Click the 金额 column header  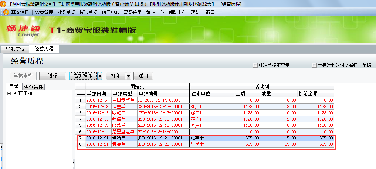point(247,94)
